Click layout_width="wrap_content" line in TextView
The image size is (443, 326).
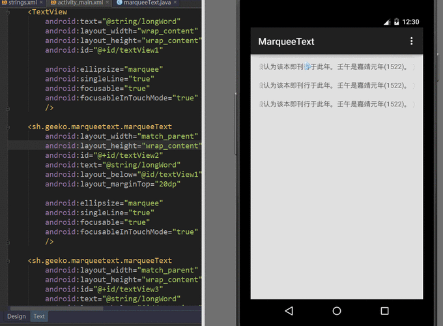121,31
